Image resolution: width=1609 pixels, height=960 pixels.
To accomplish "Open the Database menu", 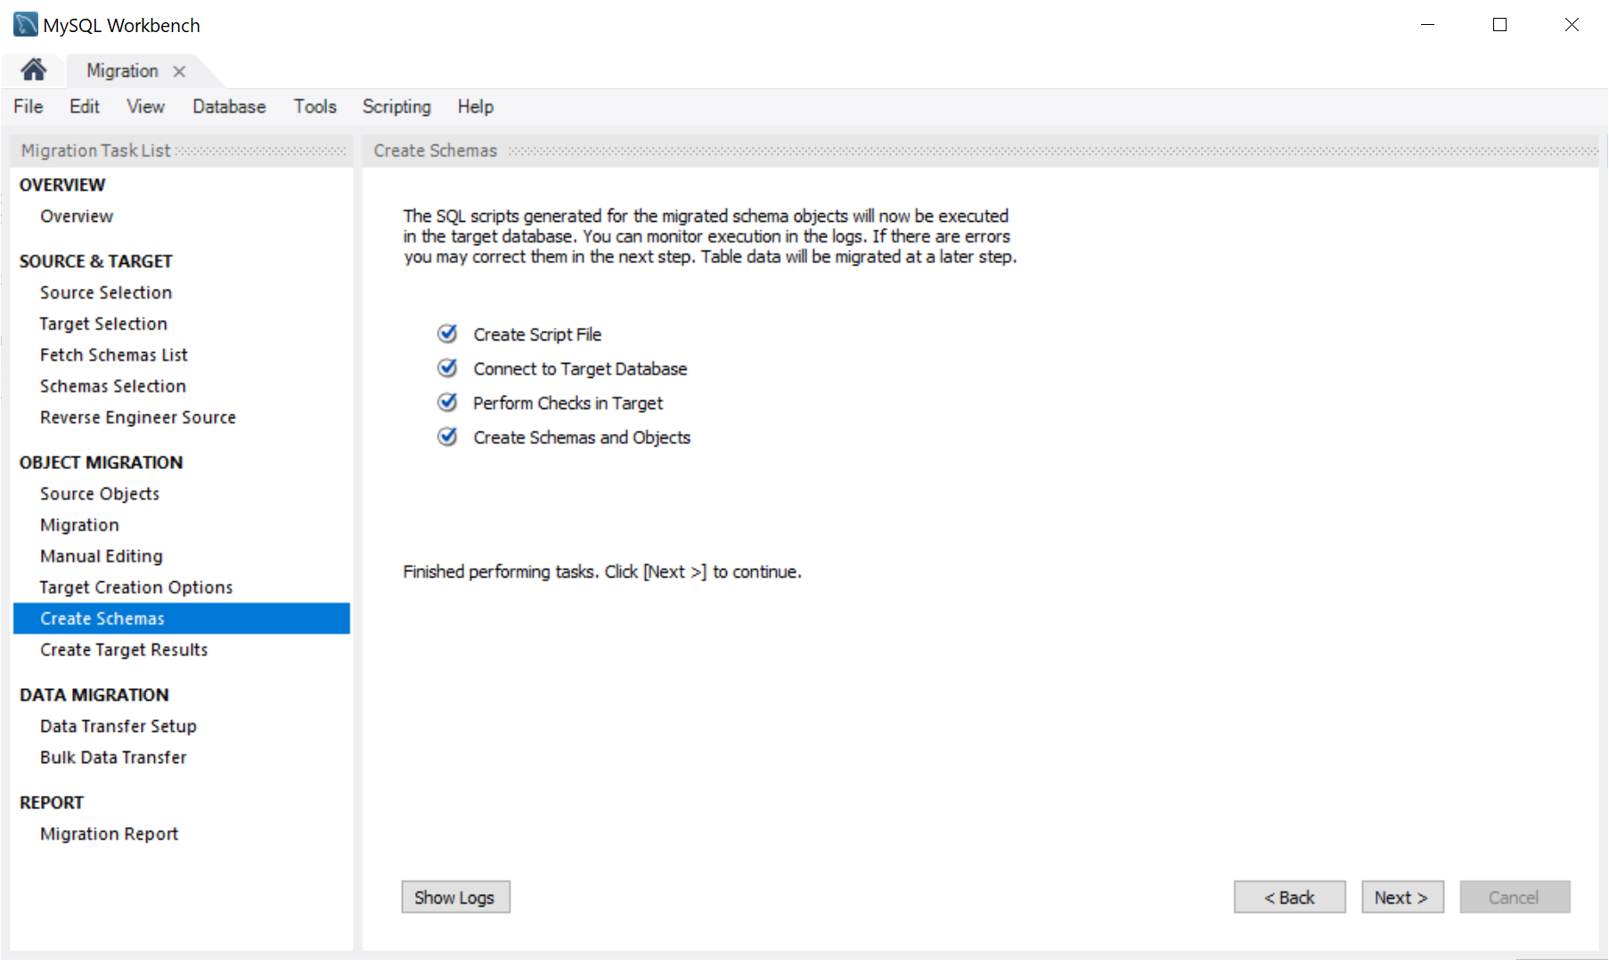I will pos(229,107).
